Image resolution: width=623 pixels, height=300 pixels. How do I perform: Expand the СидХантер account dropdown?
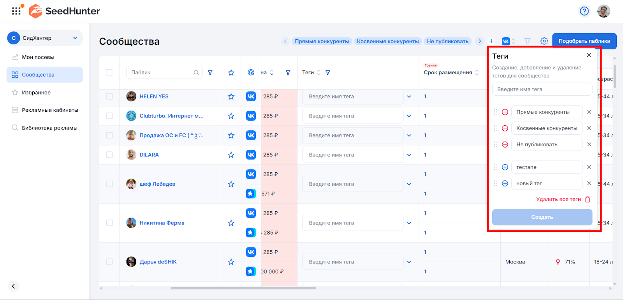click(75, 38)
